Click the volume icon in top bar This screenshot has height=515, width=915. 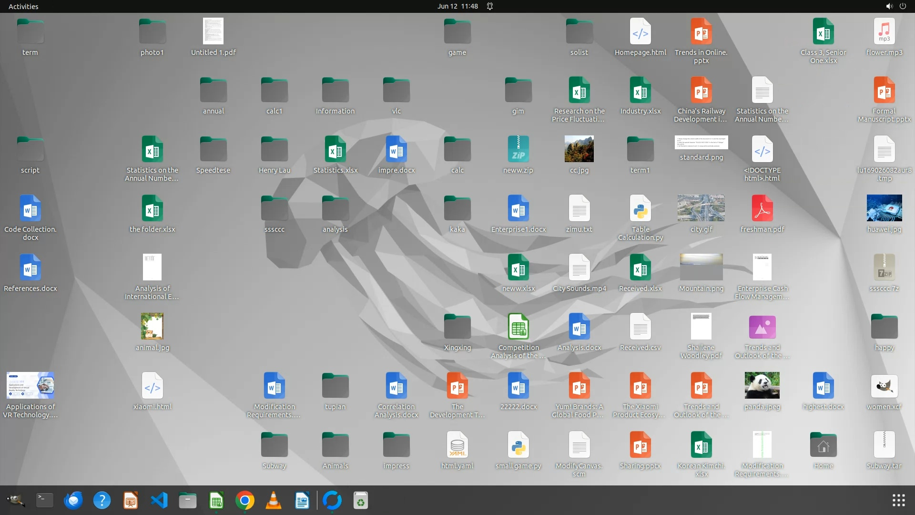click(x=889, y=6)
